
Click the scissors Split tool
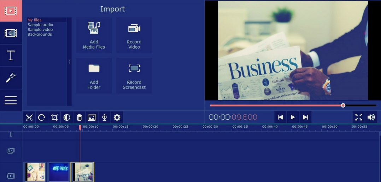pos(29,117)
